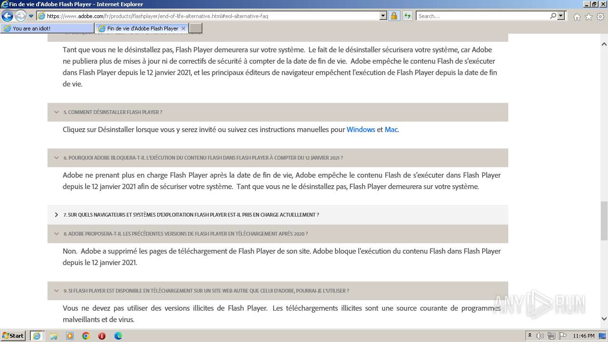Click the address bar URL field

(x=208, y=16)
